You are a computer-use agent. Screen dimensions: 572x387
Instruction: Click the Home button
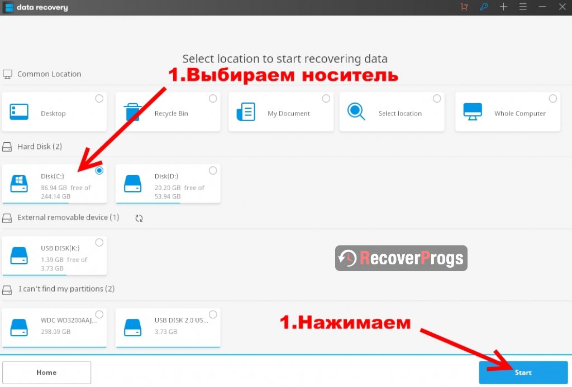click(46, 373)
